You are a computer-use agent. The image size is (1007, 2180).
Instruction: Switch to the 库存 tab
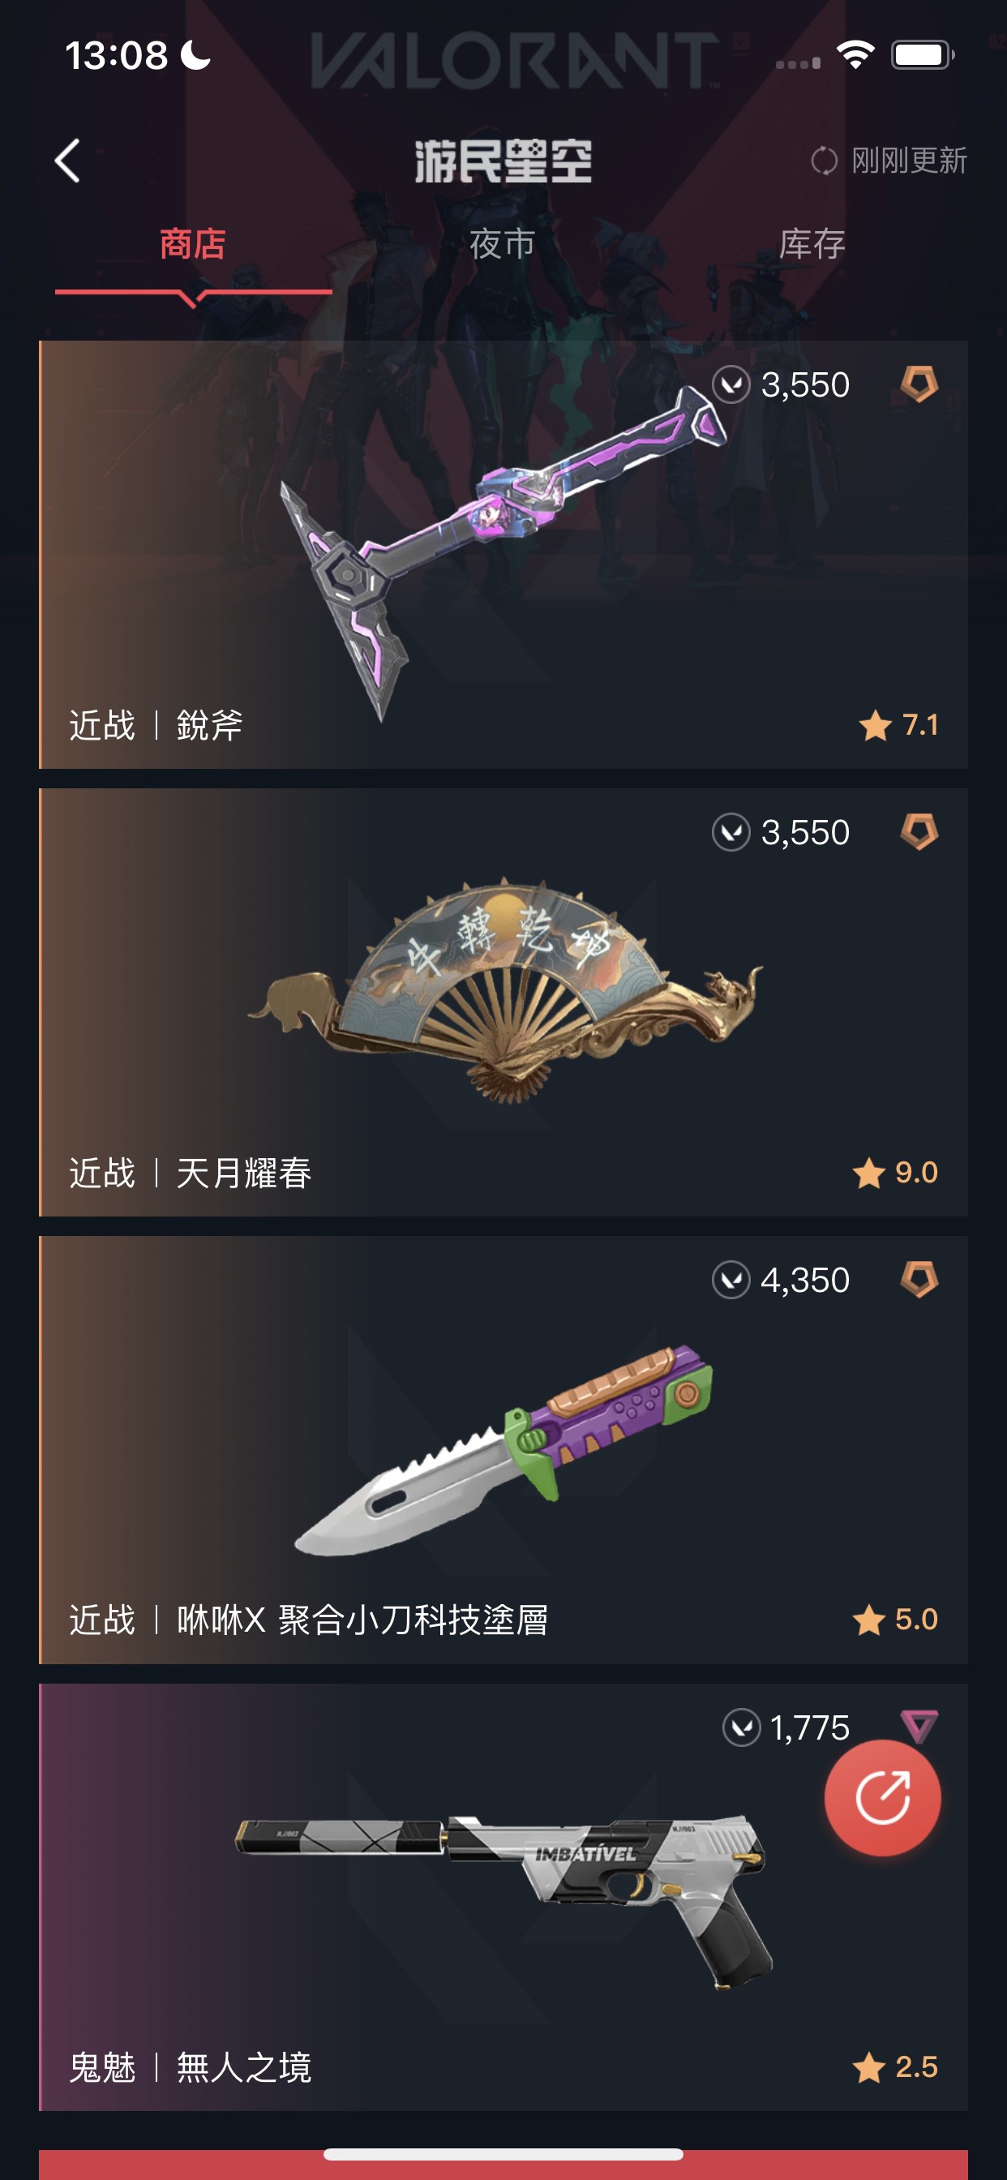(x=812, y=245)
